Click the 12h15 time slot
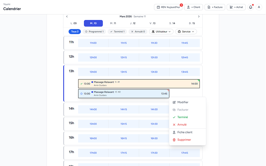Screen dimensions: 266x166 (124, 57)
